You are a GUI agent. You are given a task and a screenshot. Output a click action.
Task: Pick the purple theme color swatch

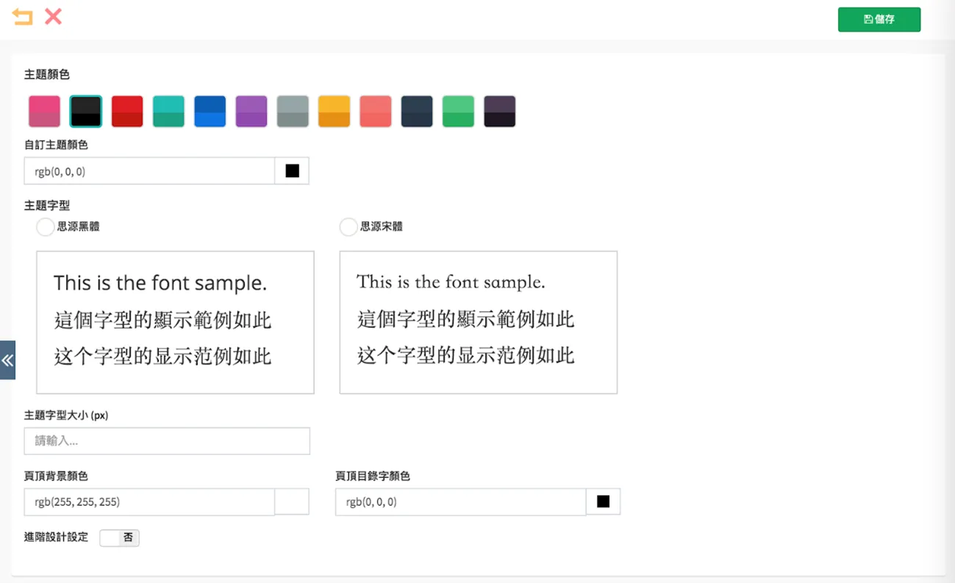pos(251,112)
